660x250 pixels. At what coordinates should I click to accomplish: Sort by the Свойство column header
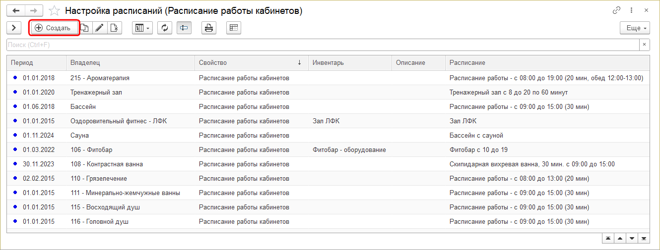pos(248,63)
